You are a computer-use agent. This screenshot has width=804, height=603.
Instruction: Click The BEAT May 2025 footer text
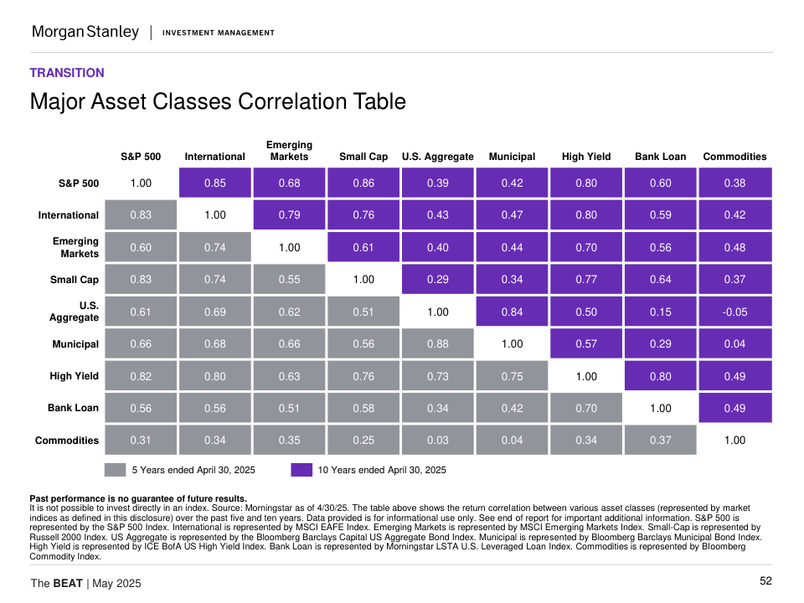coord(85,583)
